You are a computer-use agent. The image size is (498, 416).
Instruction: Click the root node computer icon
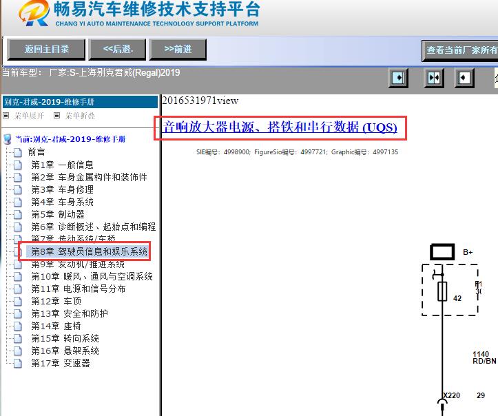(x=8, y=139)
